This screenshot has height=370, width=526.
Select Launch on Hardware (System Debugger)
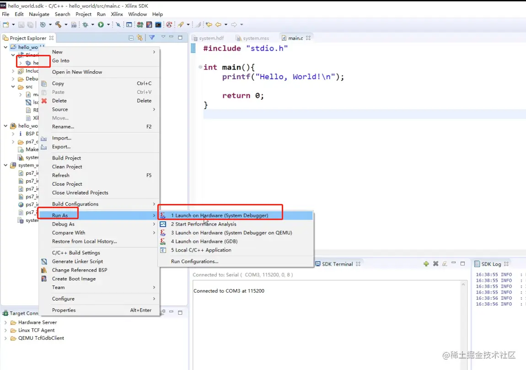click(236, 215)
